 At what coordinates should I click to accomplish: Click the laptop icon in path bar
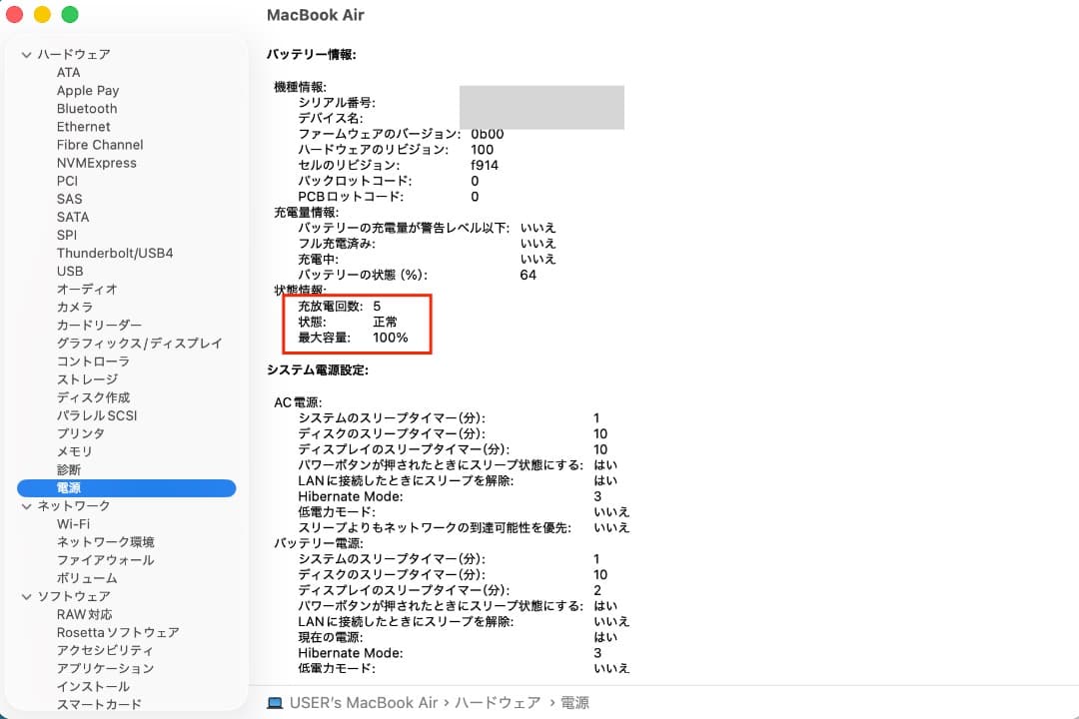click(275, 703)
